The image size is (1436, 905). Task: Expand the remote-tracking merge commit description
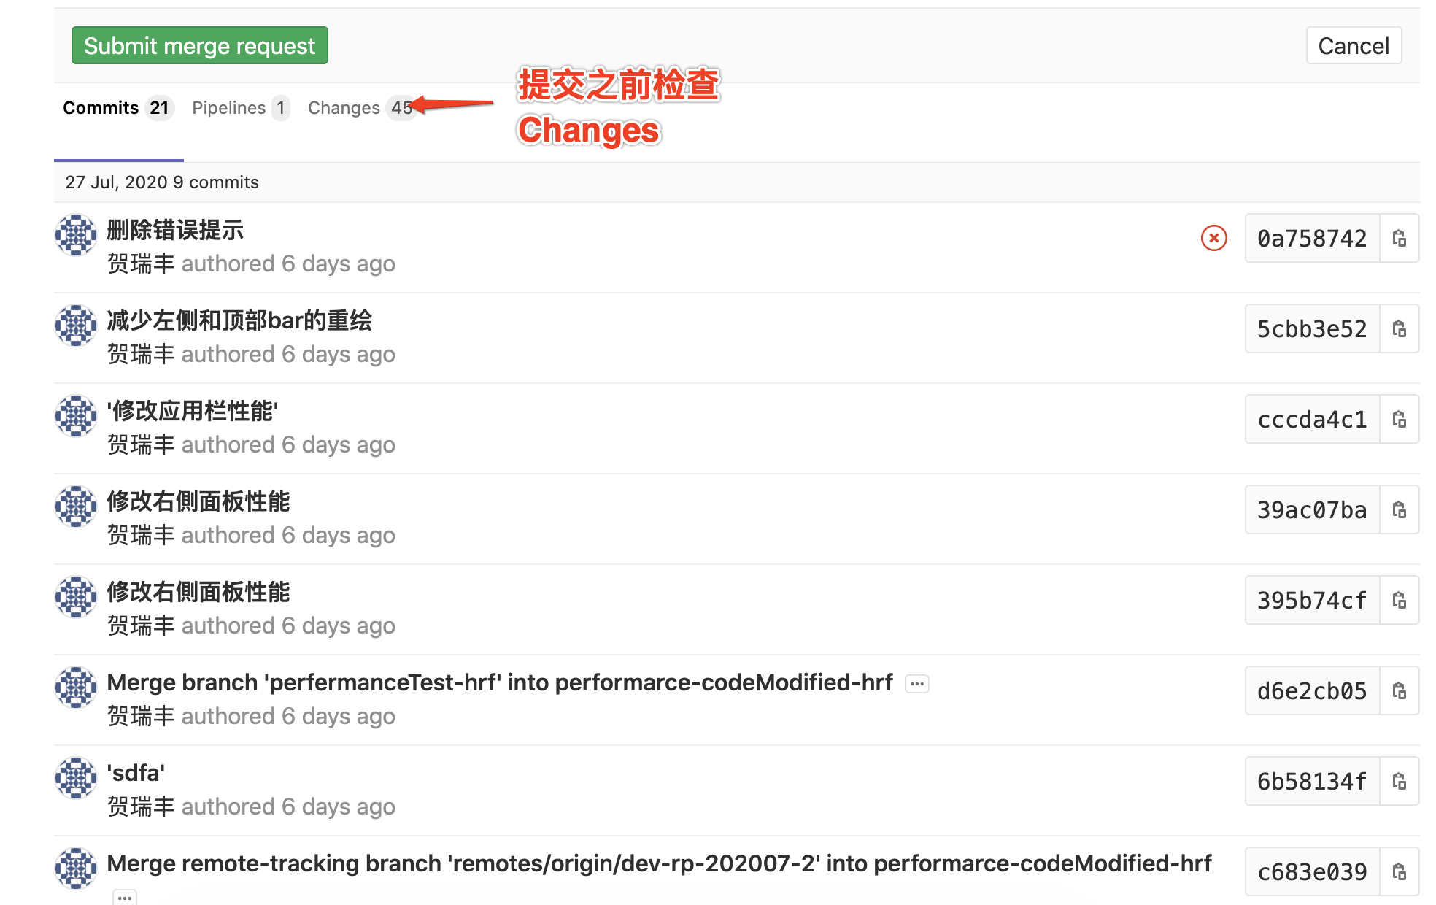125,897
